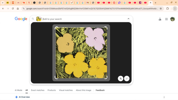Open the tab search dropdown arrow
Viewport: 178px width, 100px height.
click(x=3, y=3)
